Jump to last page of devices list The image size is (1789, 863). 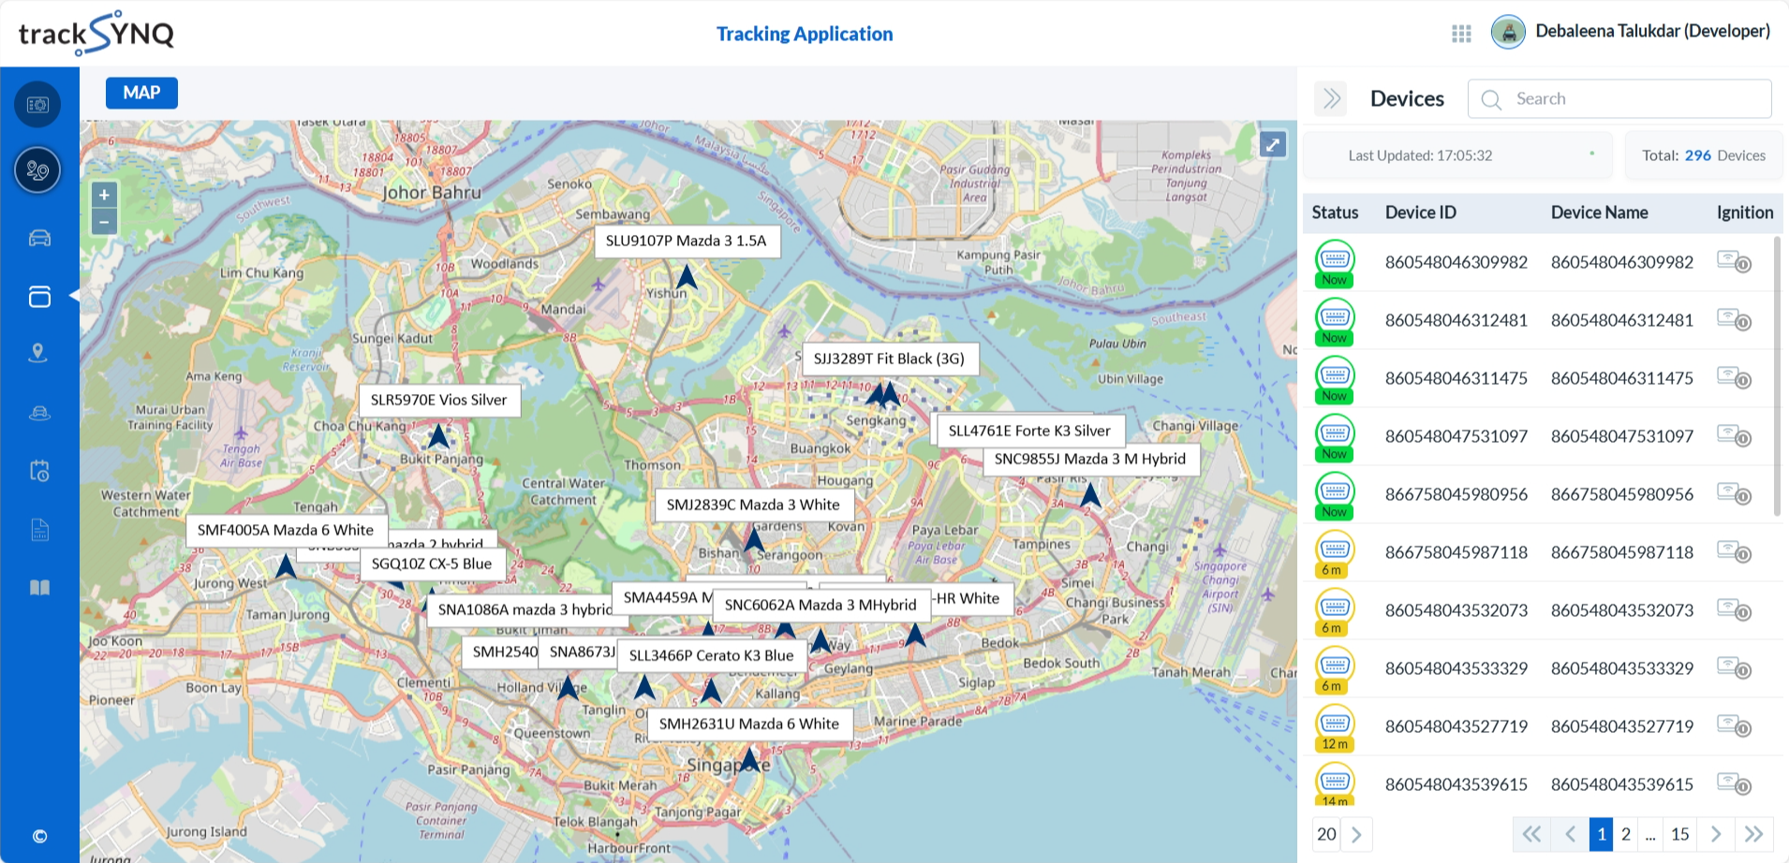coord(1753,834)
